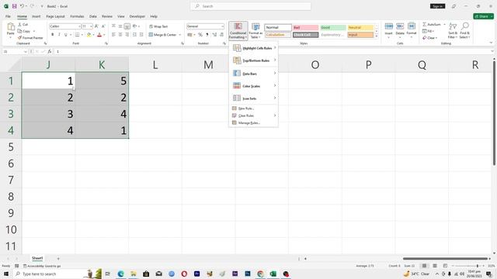Screen dimensions: 497x279
Task: Open Clear Rules submenu
Action: 254,115
